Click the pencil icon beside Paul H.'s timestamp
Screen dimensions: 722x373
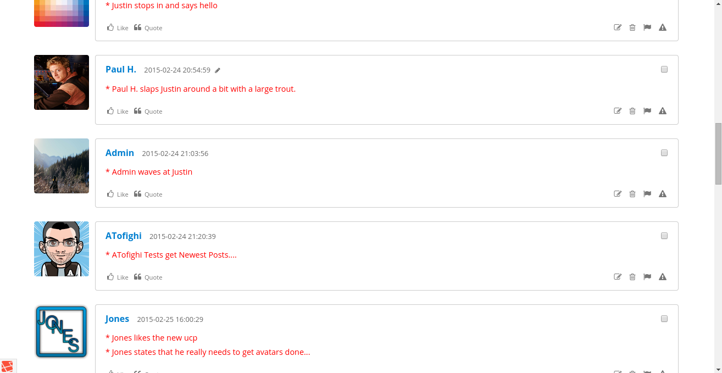coord(218,70)
